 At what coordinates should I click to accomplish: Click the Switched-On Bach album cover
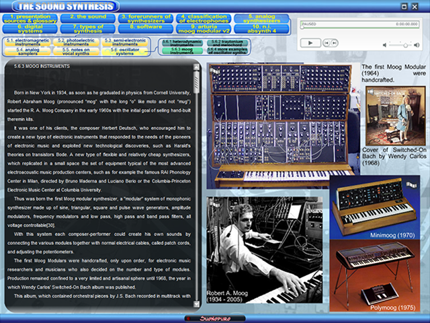396,116
